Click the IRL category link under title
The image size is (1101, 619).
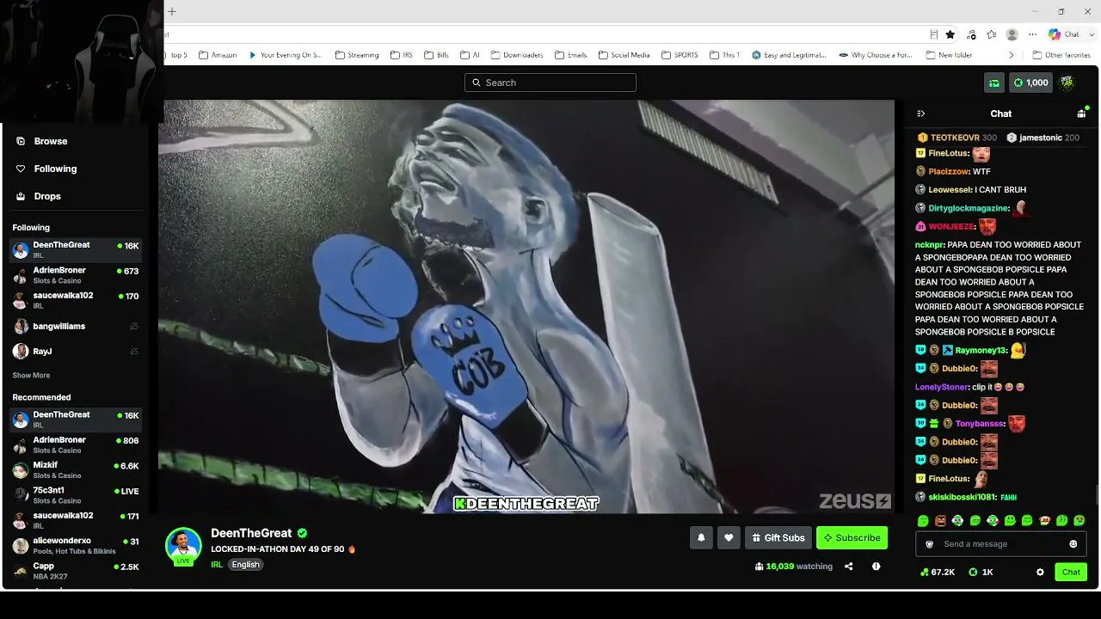coord(217,565)
